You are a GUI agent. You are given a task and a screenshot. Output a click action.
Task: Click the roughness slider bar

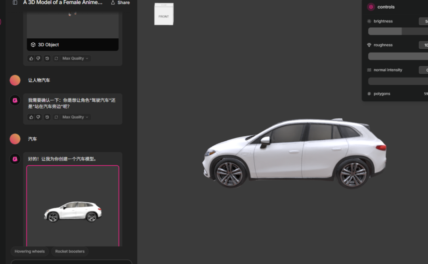tap(398, 56)
